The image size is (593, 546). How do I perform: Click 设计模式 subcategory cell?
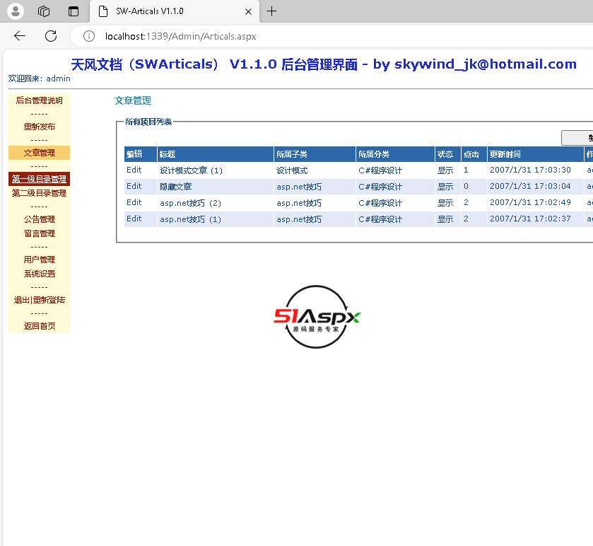tap(292, 170)
